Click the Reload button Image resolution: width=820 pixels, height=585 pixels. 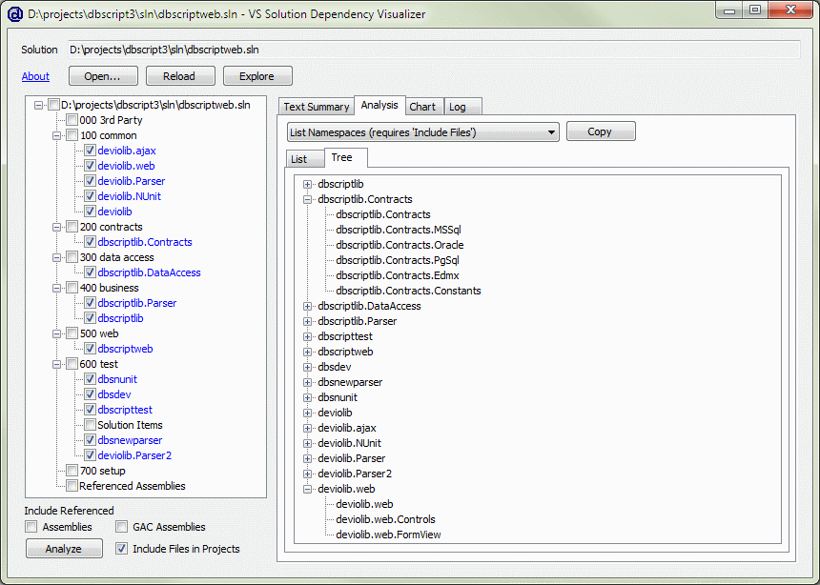pos(180,76)
